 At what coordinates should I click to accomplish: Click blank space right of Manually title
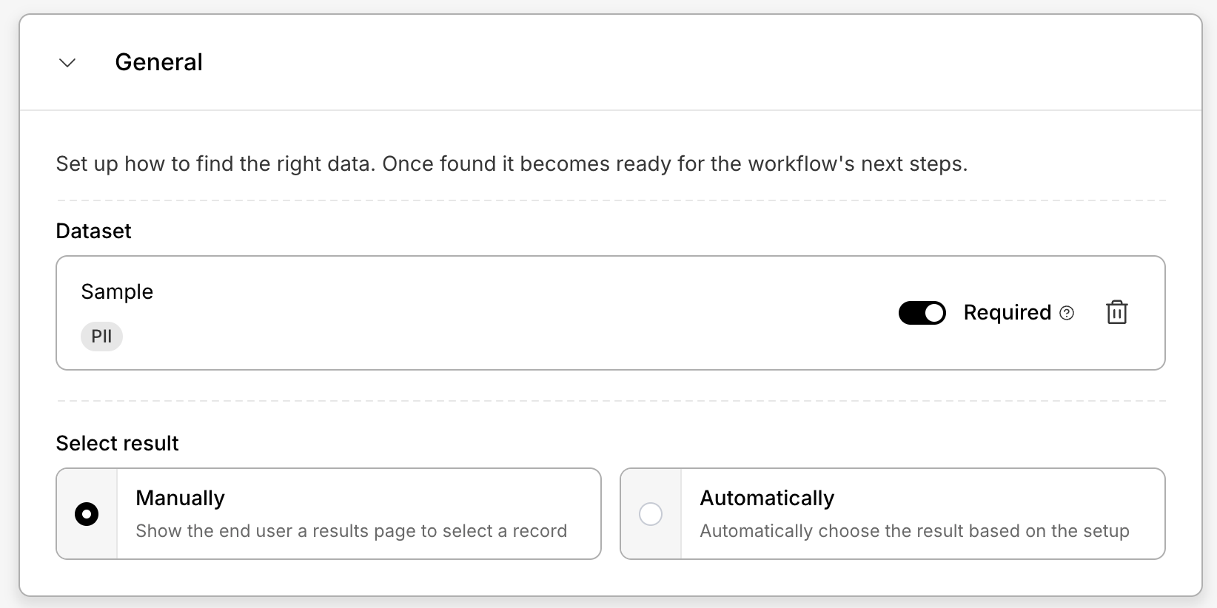407,498
